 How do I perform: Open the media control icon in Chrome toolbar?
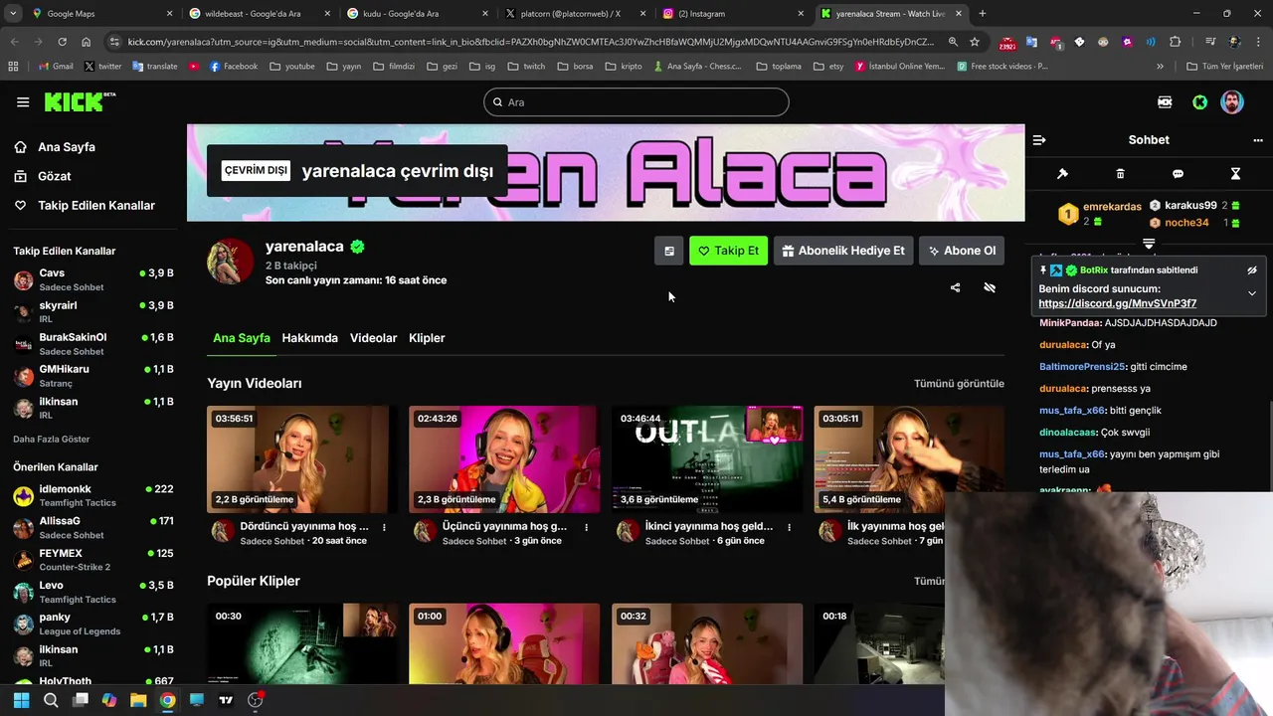pyautogui.click(x=1210, y=42)
